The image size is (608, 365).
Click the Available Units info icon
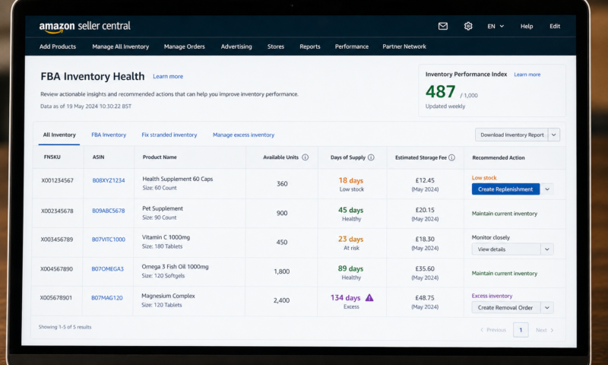[306, 157]
